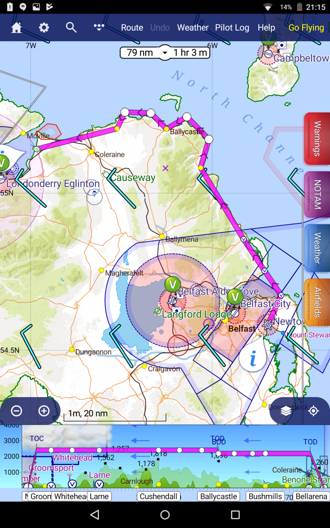Center map on current GPS location
Viewport: 330px width, 528px height.
(314, 411)
